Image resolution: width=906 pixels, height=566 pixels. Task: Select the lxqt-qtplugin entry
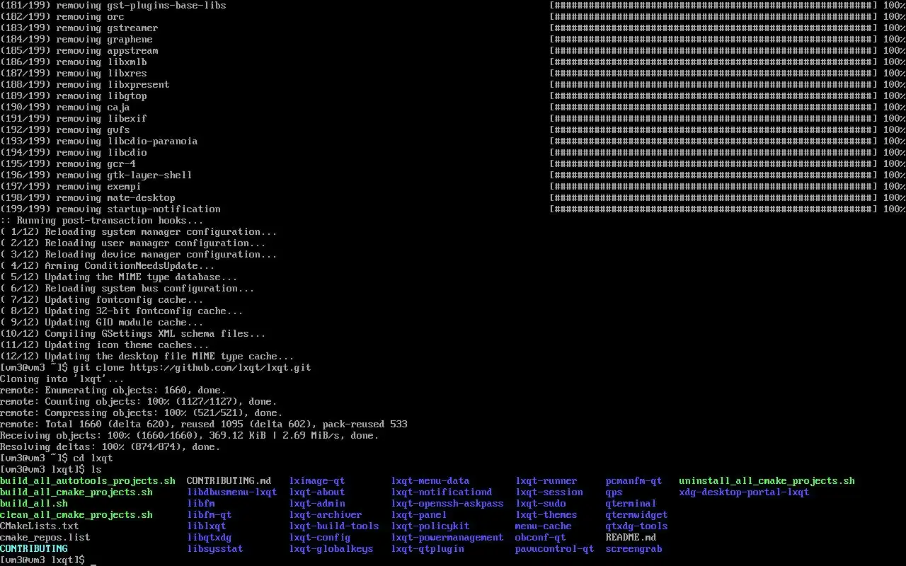[x=428, y=549]
